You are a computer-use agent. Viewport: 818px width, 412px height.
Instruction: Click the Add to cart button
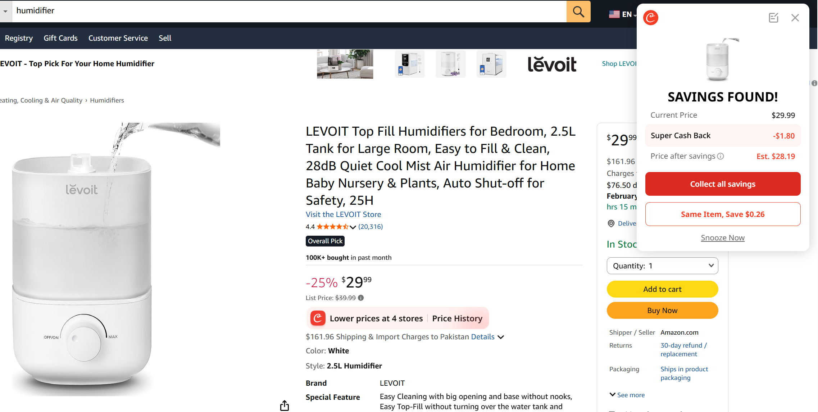662,289
